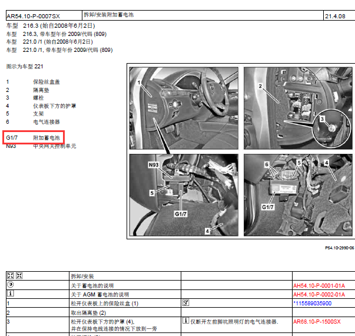Click the circular note icon beside 关于蓄电池的说明

point(11,285)
